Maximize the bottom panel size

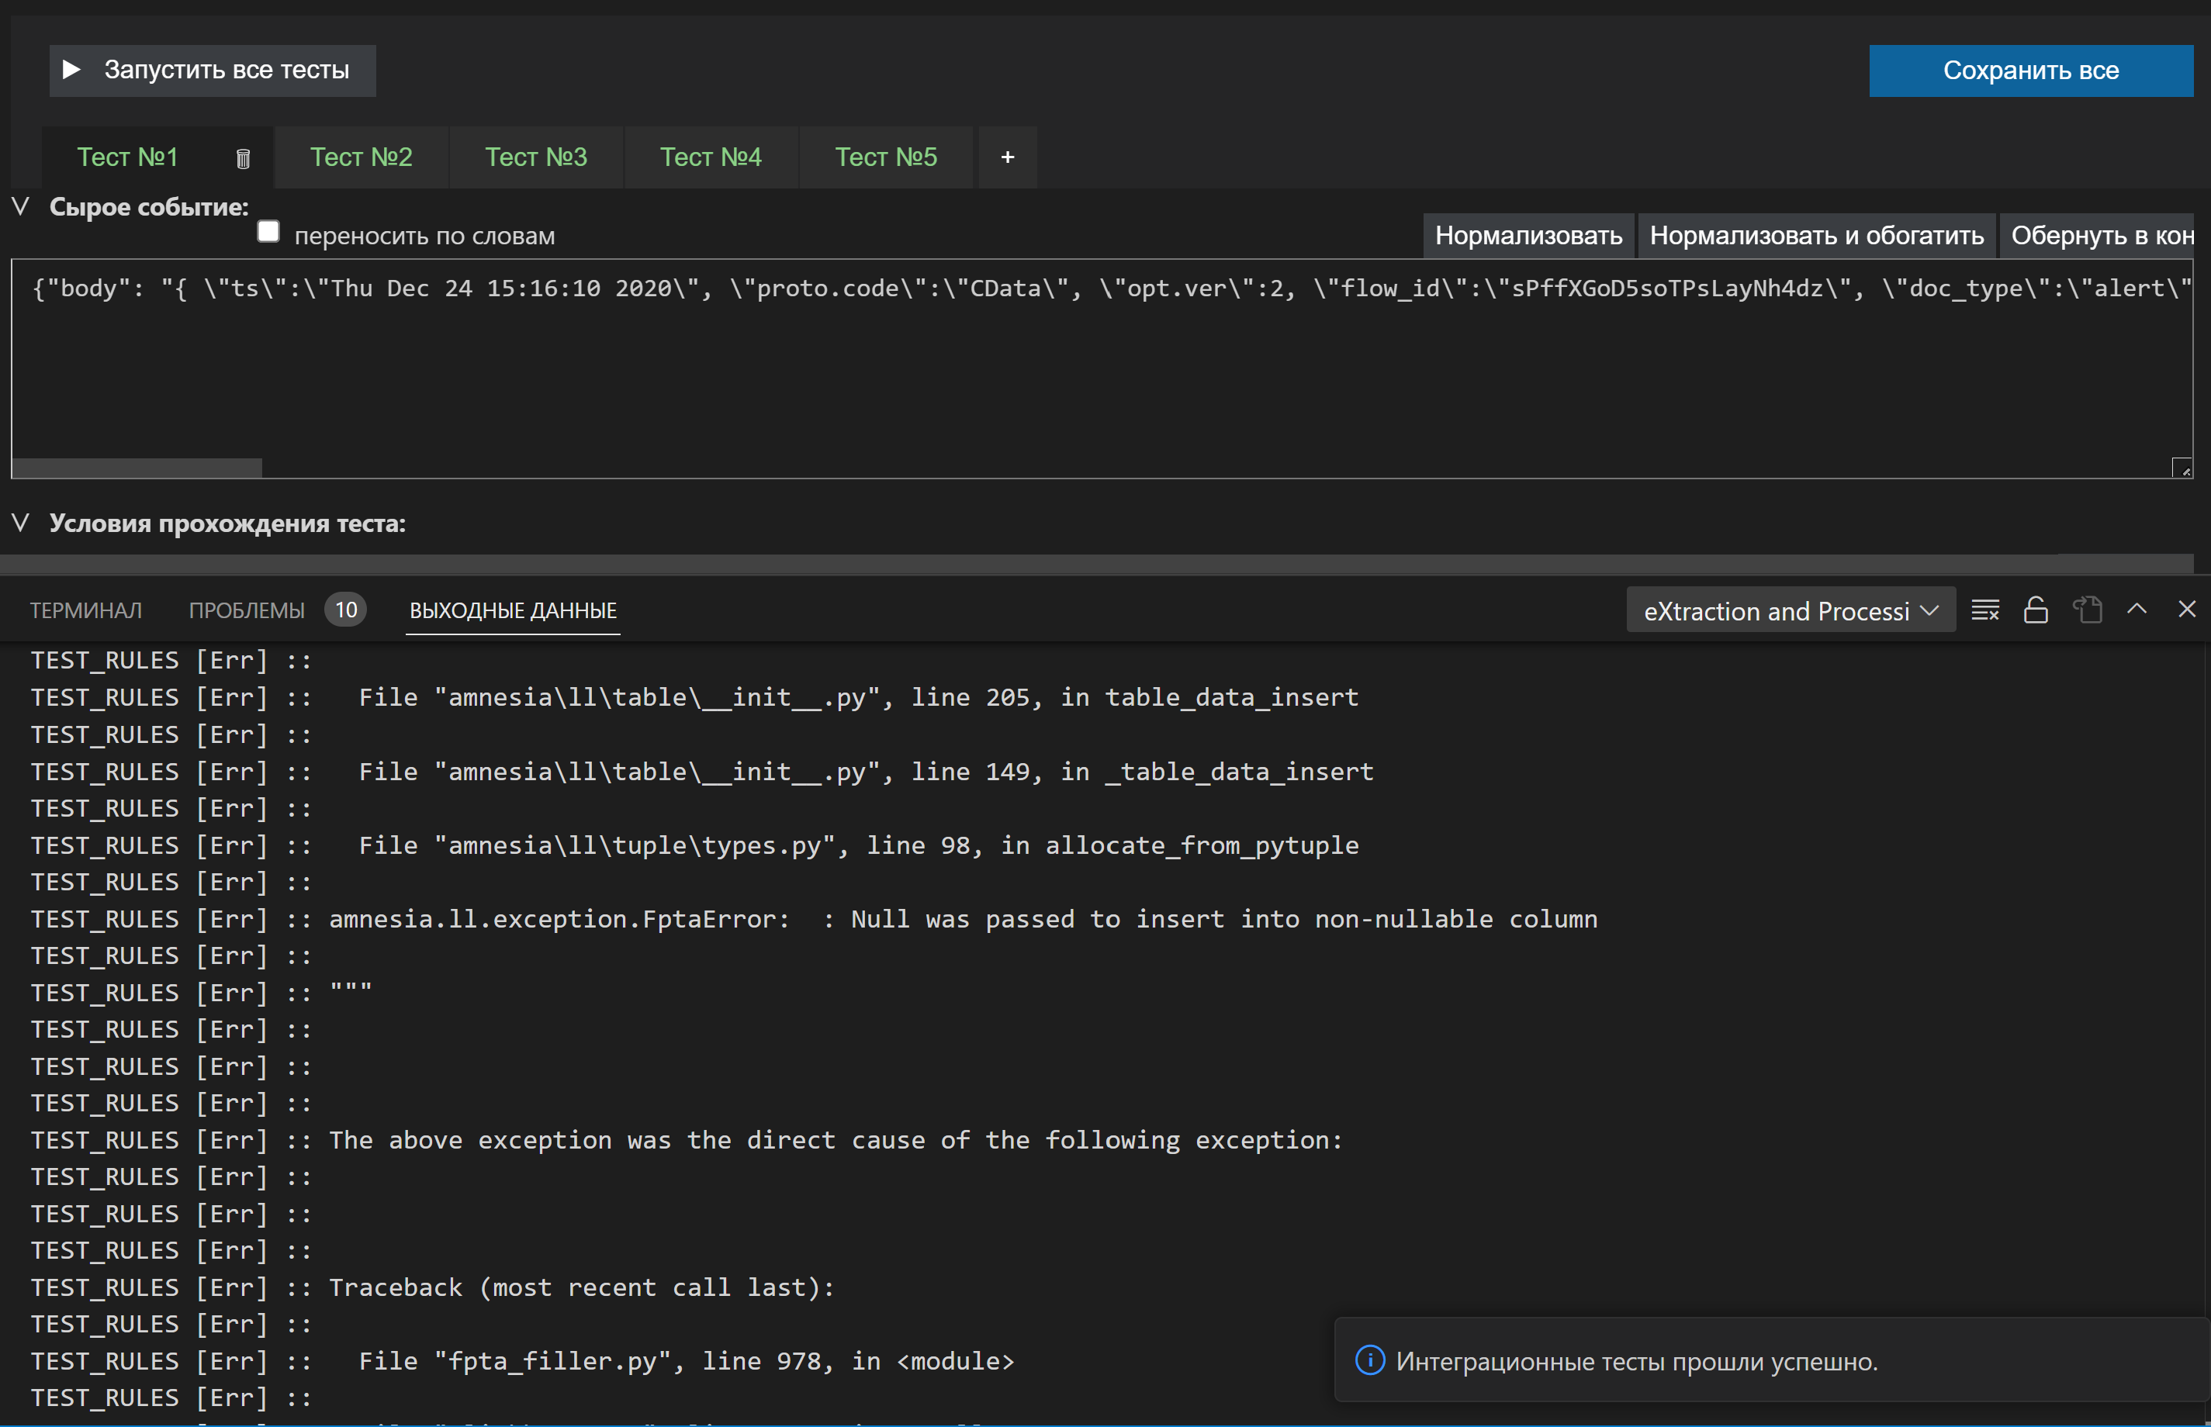tap(2137, 609)
